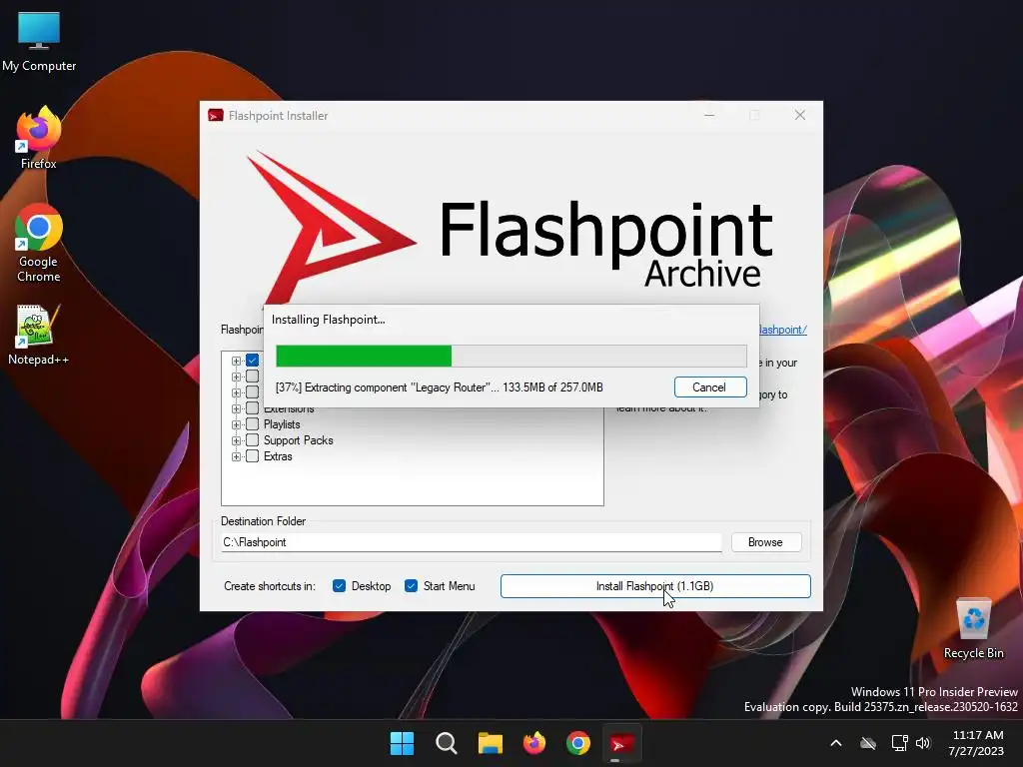
Task: Expand the Extras tree node
Action: [x=236, y=456]
